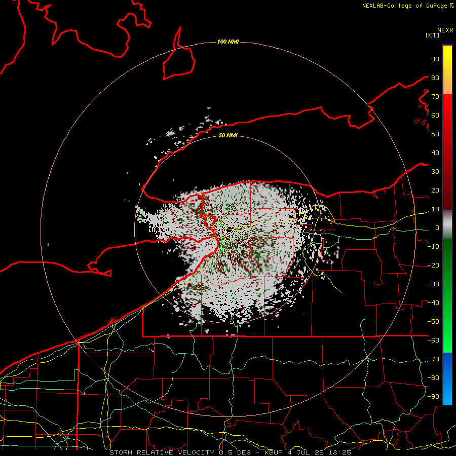Click the [KT] units label
Image resolution: width=456 pixels, height=456 pixels.
(x=433, y=35)
